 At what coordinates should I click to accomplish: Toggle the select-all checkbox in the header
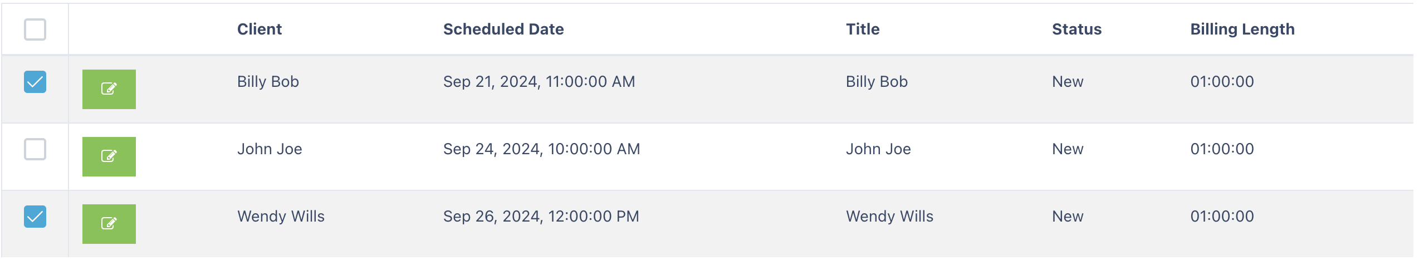pyautogui.click(x=35, y=30)
